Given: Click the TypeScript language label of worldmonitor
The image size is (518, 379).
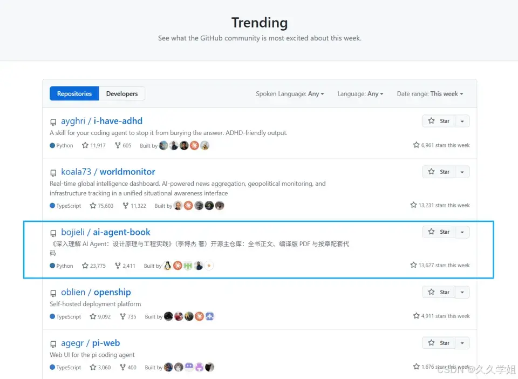Looking at the screenshot, I should (x=65, y=206).
